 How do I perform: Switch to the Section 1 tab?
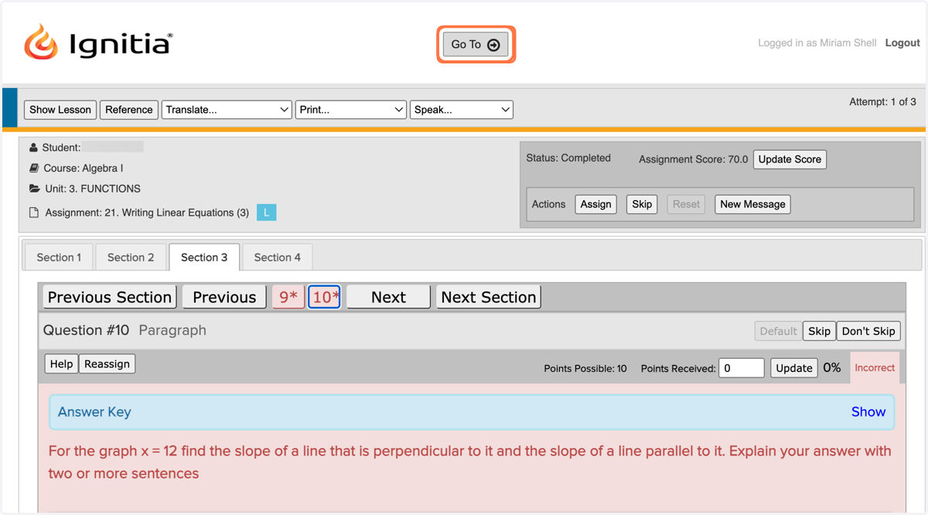59,257
